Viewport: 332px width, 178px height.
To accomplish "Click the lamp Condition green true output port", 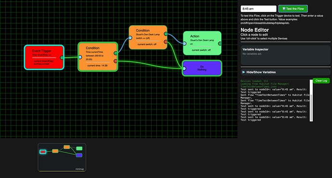I will [166, 34].
